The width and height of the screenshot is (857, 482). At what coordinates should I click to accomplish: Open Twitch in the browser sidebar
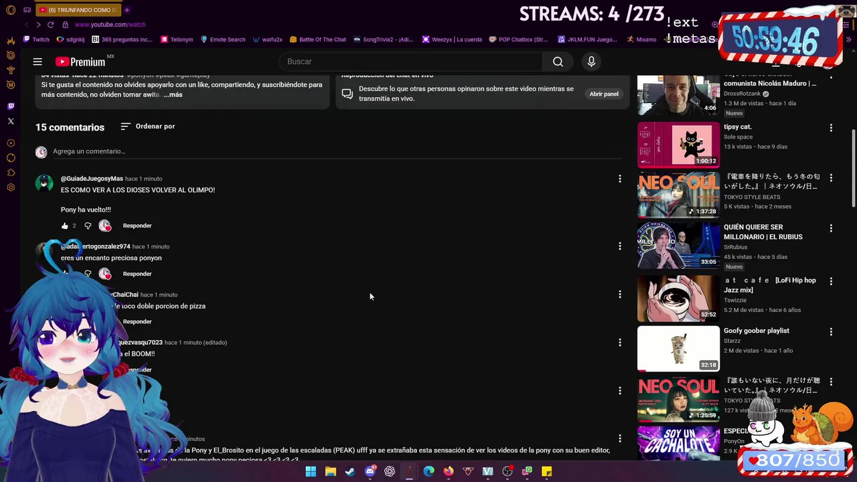pos(11,106)
